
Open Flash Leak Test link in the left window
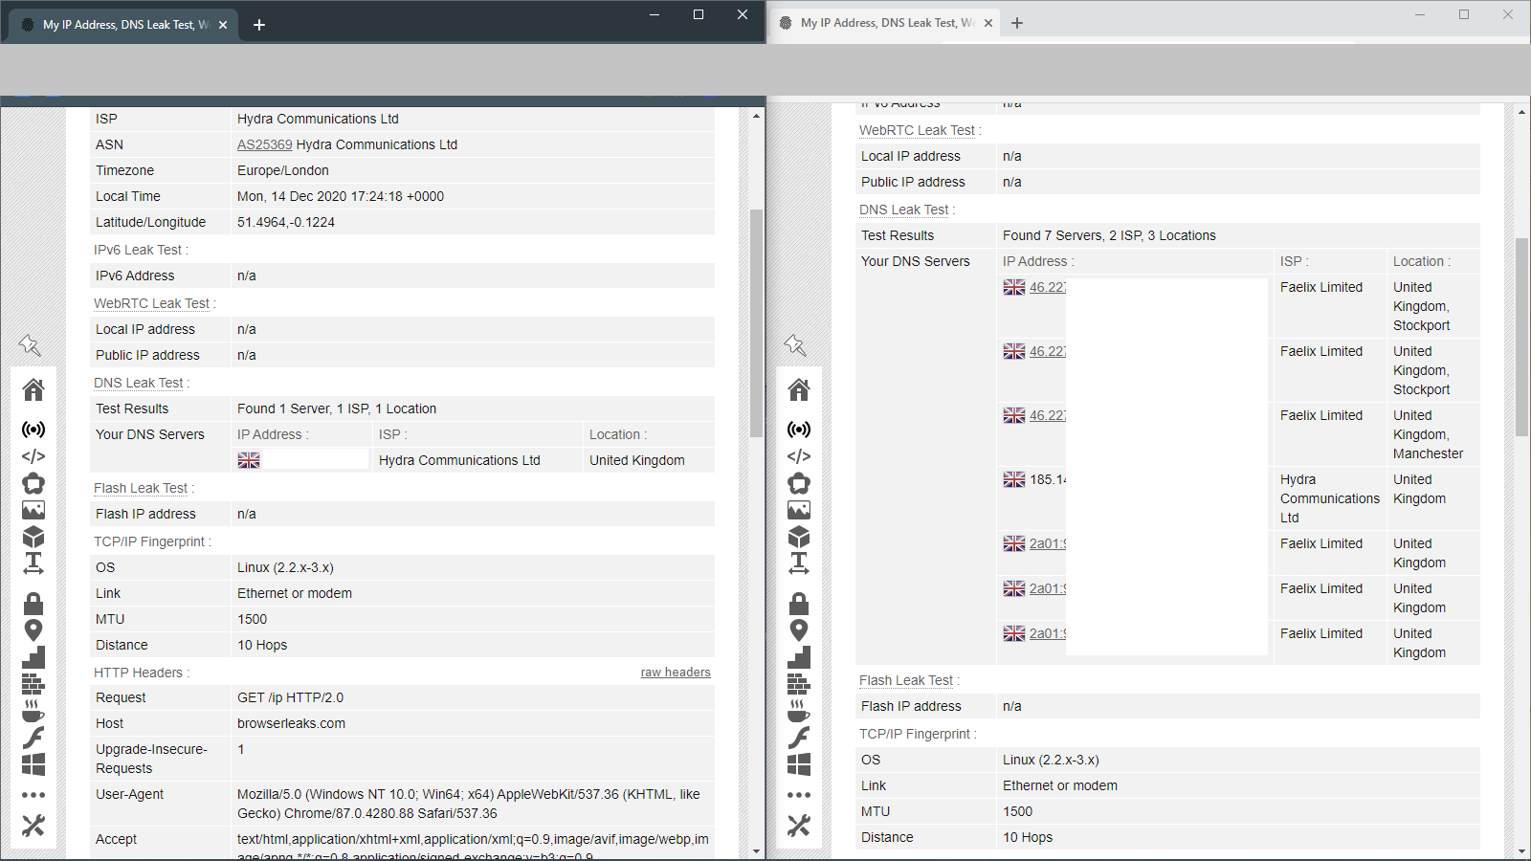coord(141,488)
